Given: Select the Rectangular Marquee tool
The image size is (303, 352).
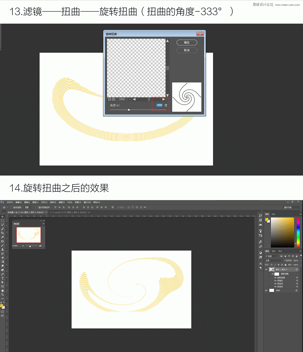Looking at the screenshot, I should (2, 221).
